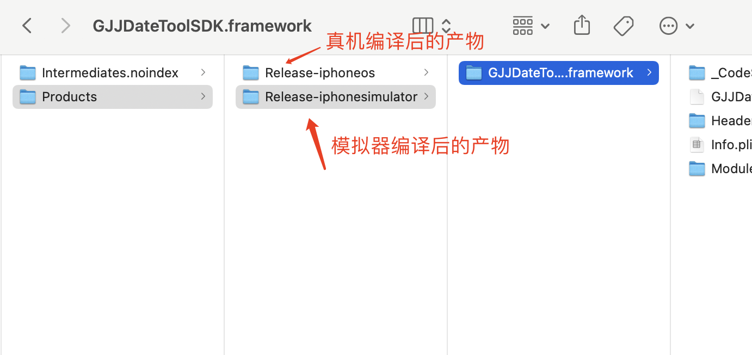Screen dimensions: 752x355
Task: Open the More actions ellipsis menu
Action: [x=676, y=26]
